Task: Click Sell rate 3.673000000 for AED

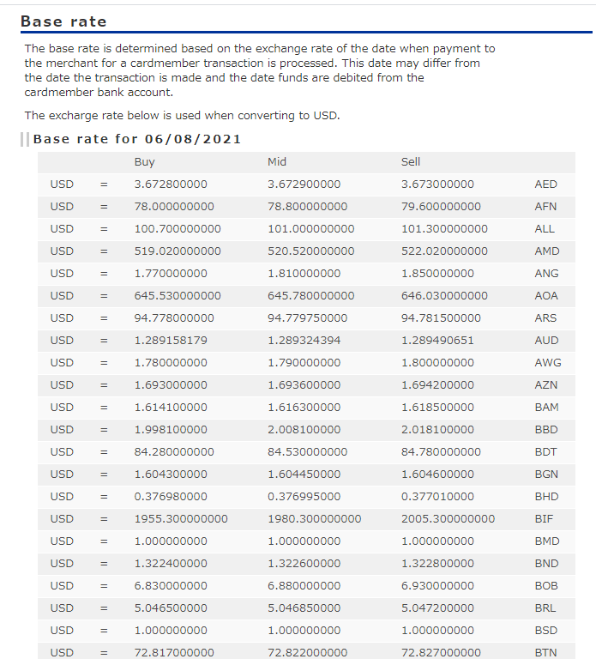Action: tap(437, 184)
